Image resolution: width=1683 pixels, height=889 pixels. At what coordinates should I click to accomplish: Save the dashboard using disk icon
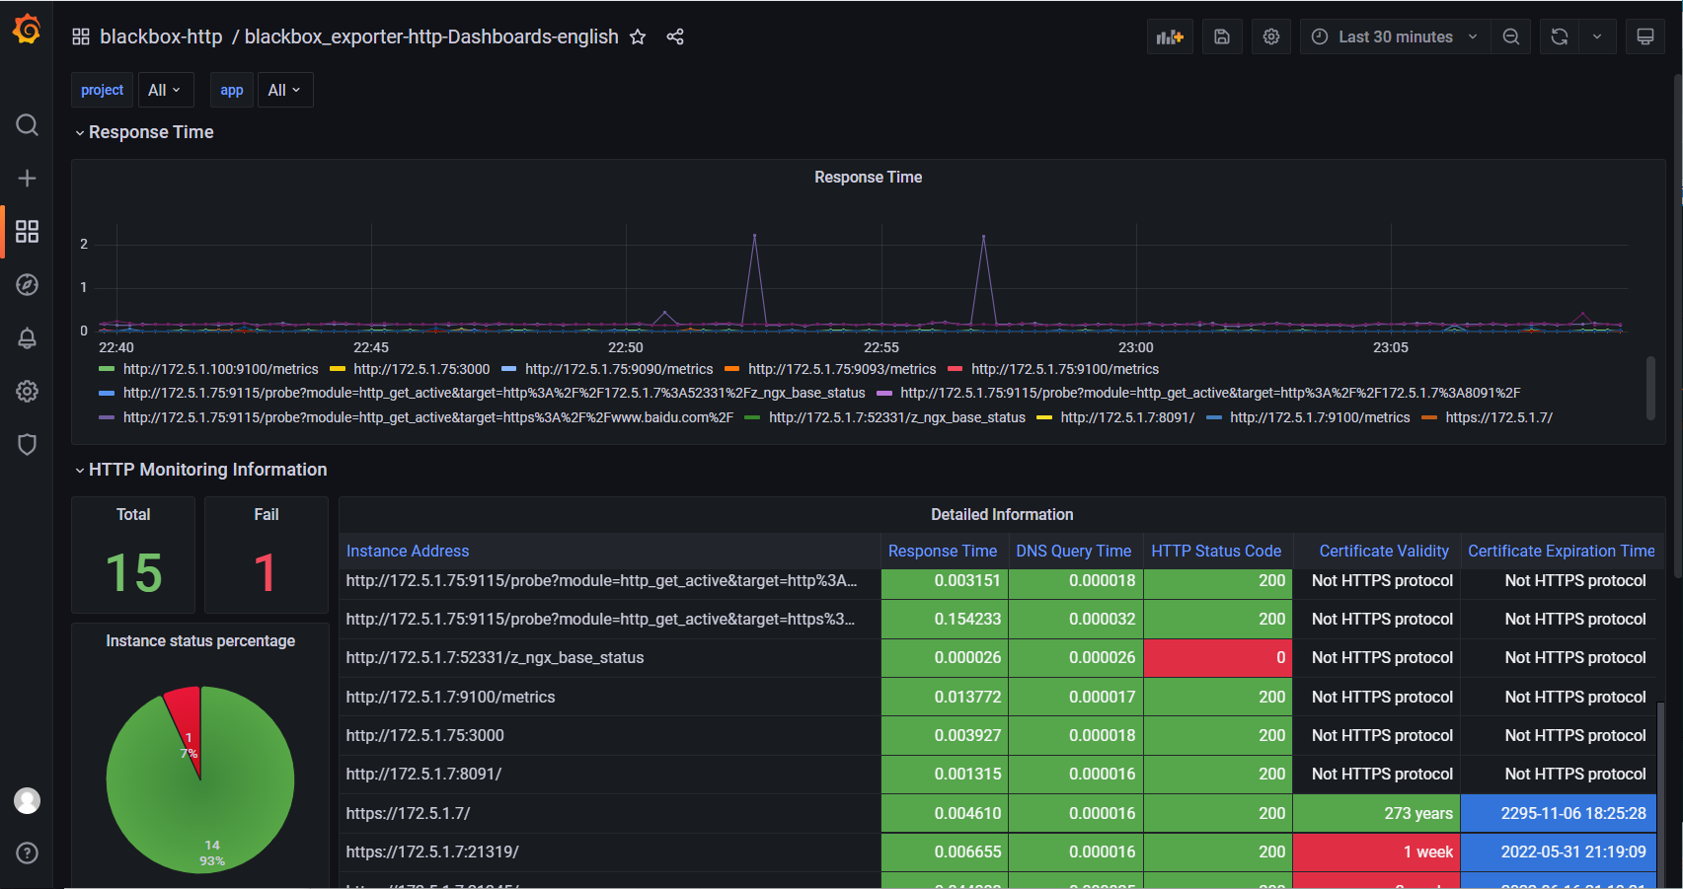click(1221, 37)
